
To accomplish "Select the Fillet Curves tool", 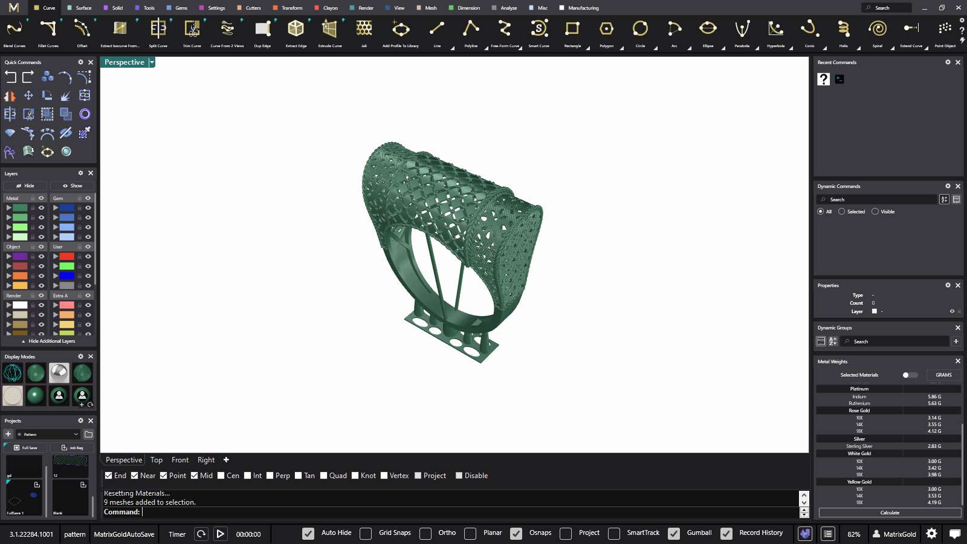I will [x=48, y=33].
